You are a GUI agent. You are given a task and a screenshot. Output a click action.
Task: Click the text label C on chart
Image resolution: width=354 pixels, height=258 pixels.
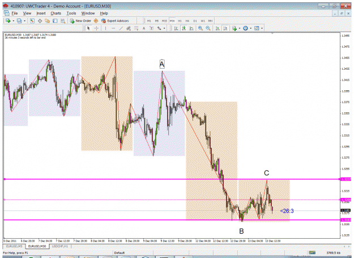click(266, 173)
